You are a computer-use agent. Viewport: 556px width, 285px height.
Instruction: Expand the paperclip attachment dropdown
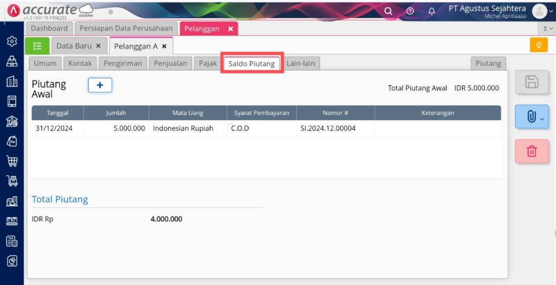(x=532, y=117)
